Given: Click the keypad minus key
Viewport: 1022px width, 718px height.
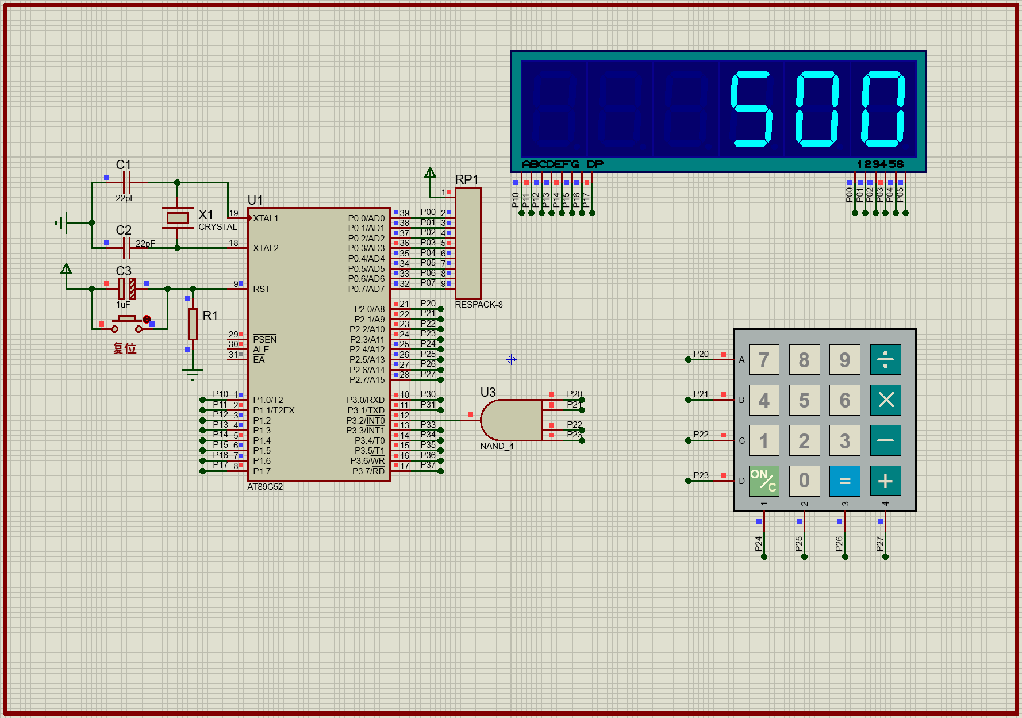Looking at the screenshot, I should (885, 440).
